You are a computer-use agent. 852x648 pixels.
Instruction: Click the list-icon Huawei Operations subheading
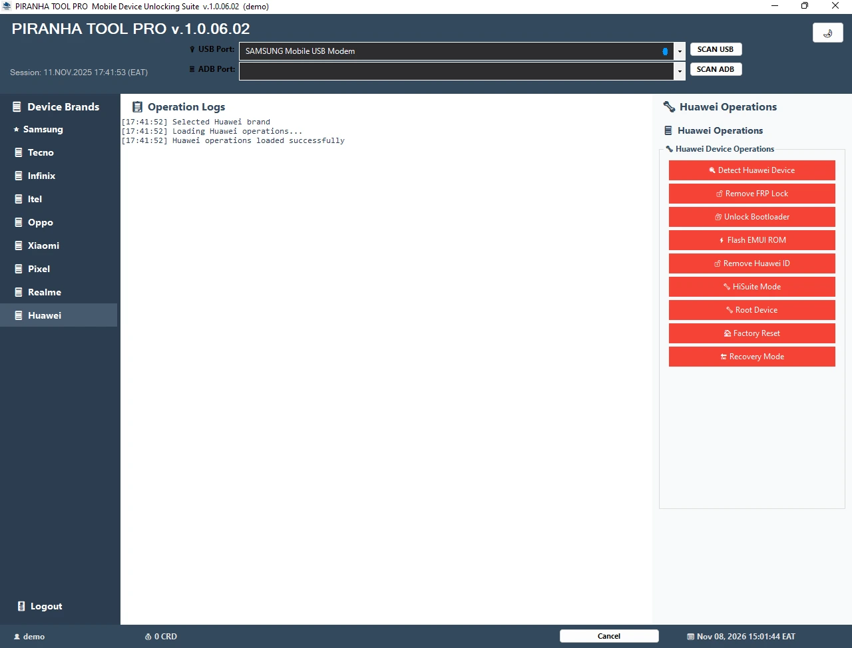tap(714, 130)
